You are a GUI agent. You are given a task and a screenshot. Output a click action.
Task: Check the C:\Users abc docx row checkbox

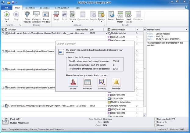[3, 106]
